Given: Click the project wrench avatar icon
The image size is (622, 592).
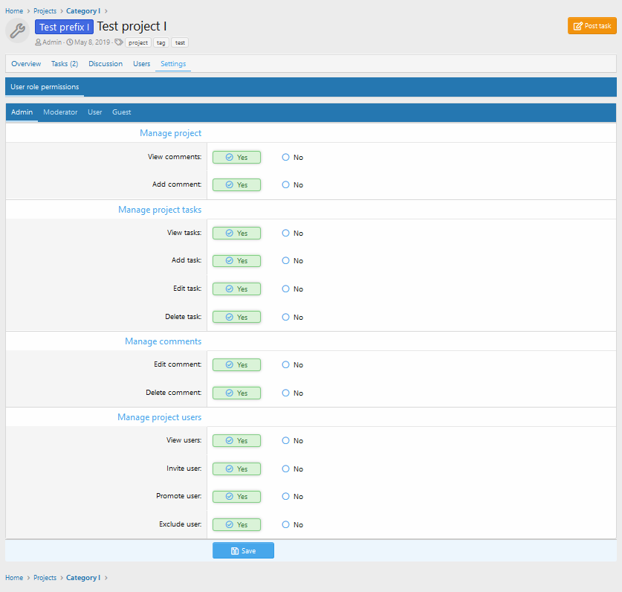Looking at the screenshot, I should pos(17,30).
